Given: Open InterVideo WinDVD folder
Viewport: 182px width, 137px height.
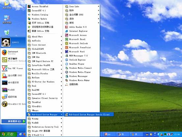Looking at the screenshot, I should [45, 65].
